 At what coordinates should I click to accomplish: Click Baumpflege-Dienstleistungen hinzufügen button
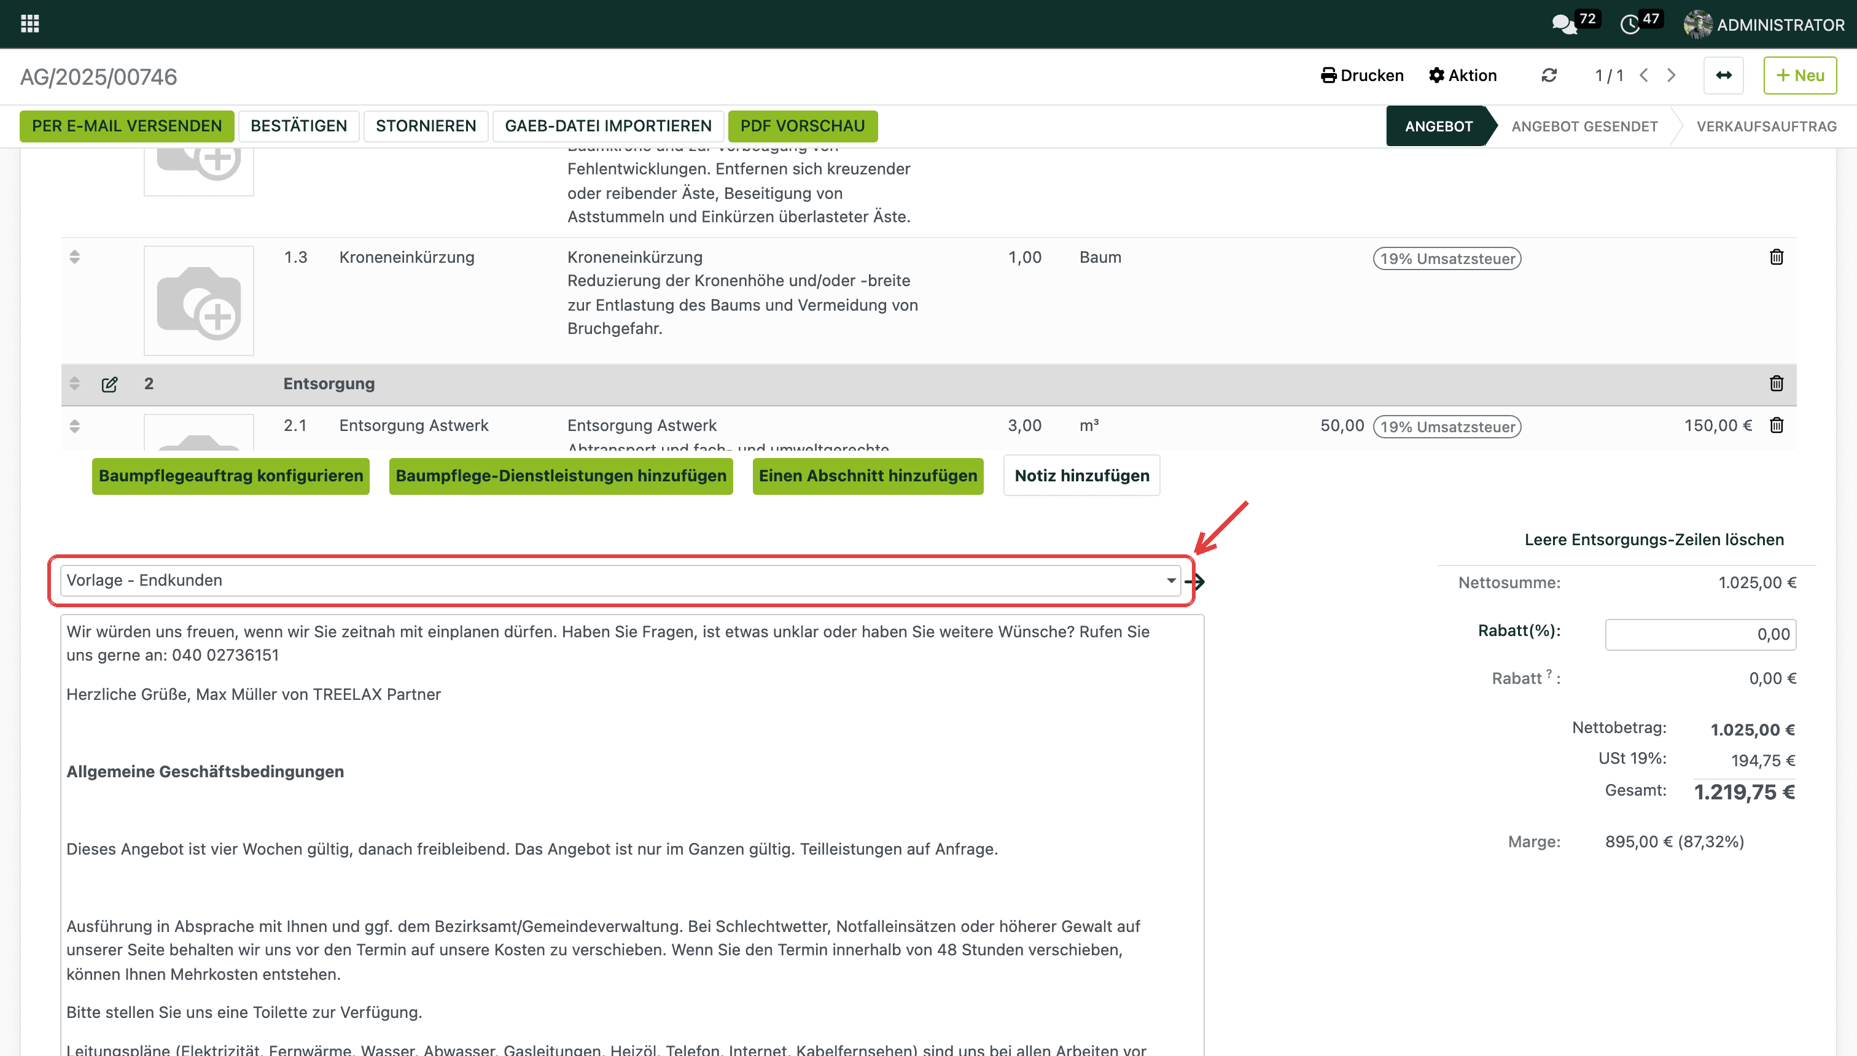click(561, 476)
